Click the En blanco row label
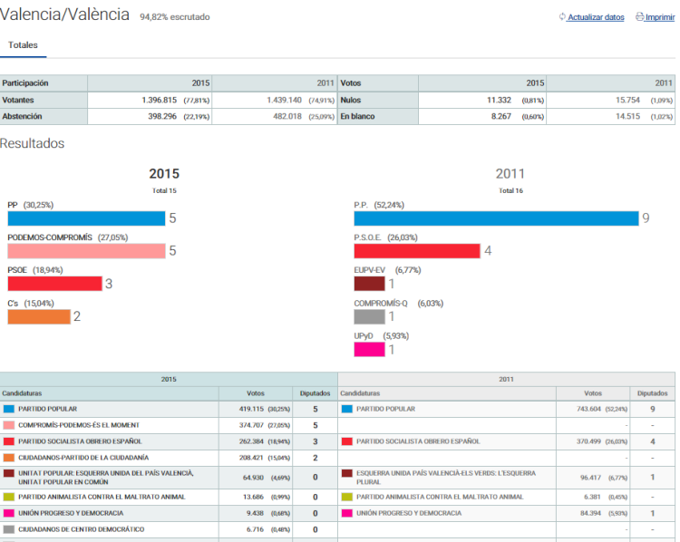The image size is (680, 542). tap(357, 116)
